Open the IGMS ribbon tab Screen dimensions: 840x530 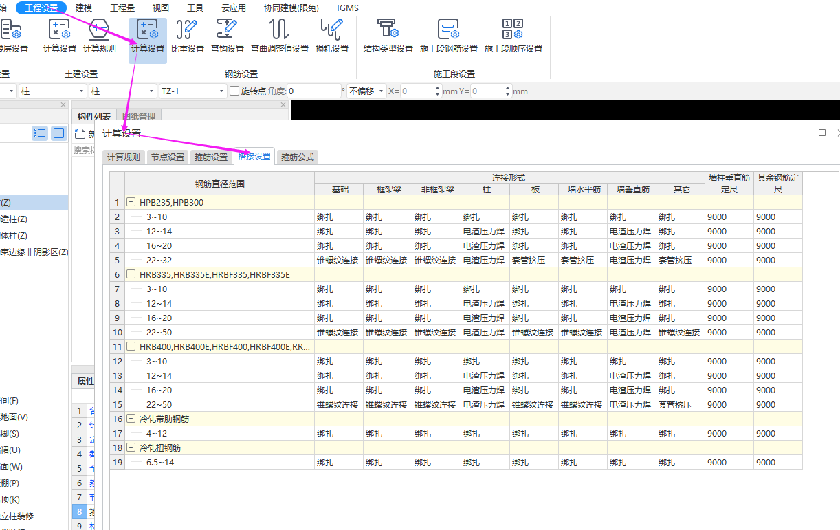(348, 8)
